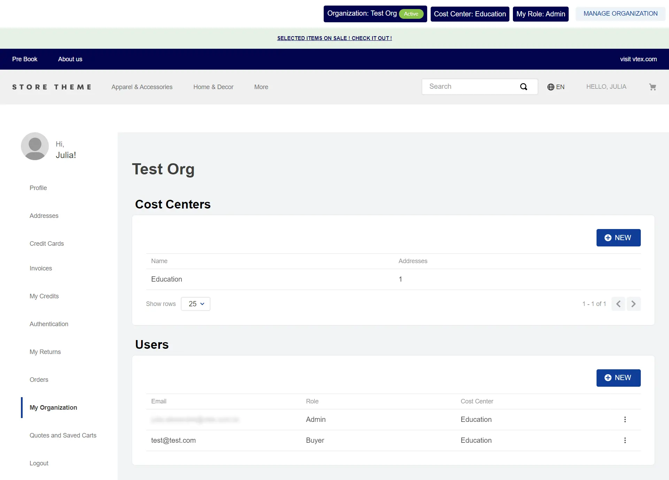Screen dimensions: 669x480
Task: Click MANAGE ORGANIZATION button
Action: [x=620, y=14]
